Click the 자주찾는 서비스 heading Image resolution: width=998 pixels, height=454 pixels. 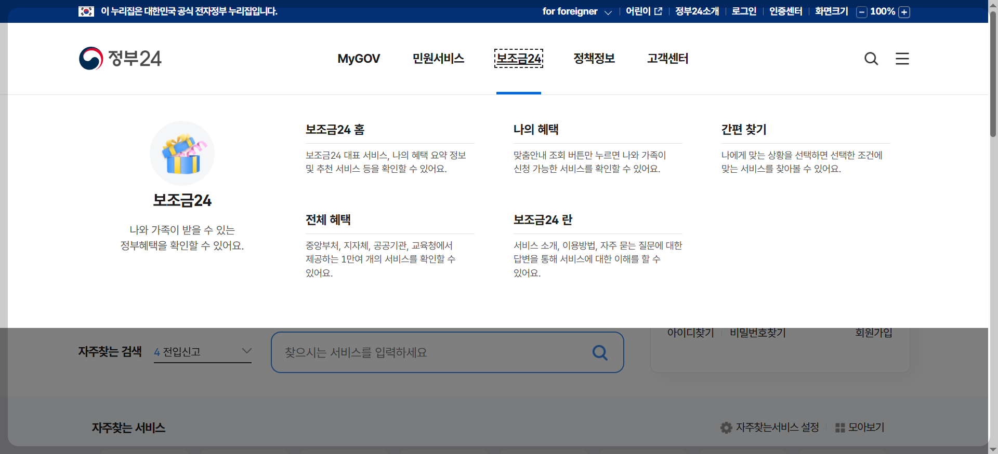click(128, 428)
